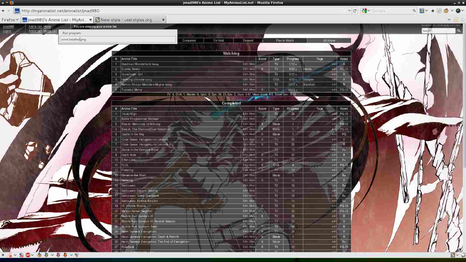Click the Logout link
The height and width of the screenshot is (262, 466).
(7, 31)
